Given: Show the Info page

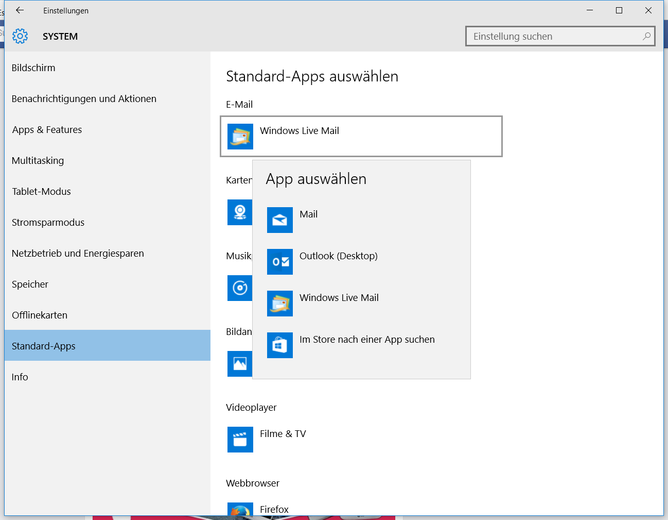Looking at the screenshot, I should tap(20, 377).
